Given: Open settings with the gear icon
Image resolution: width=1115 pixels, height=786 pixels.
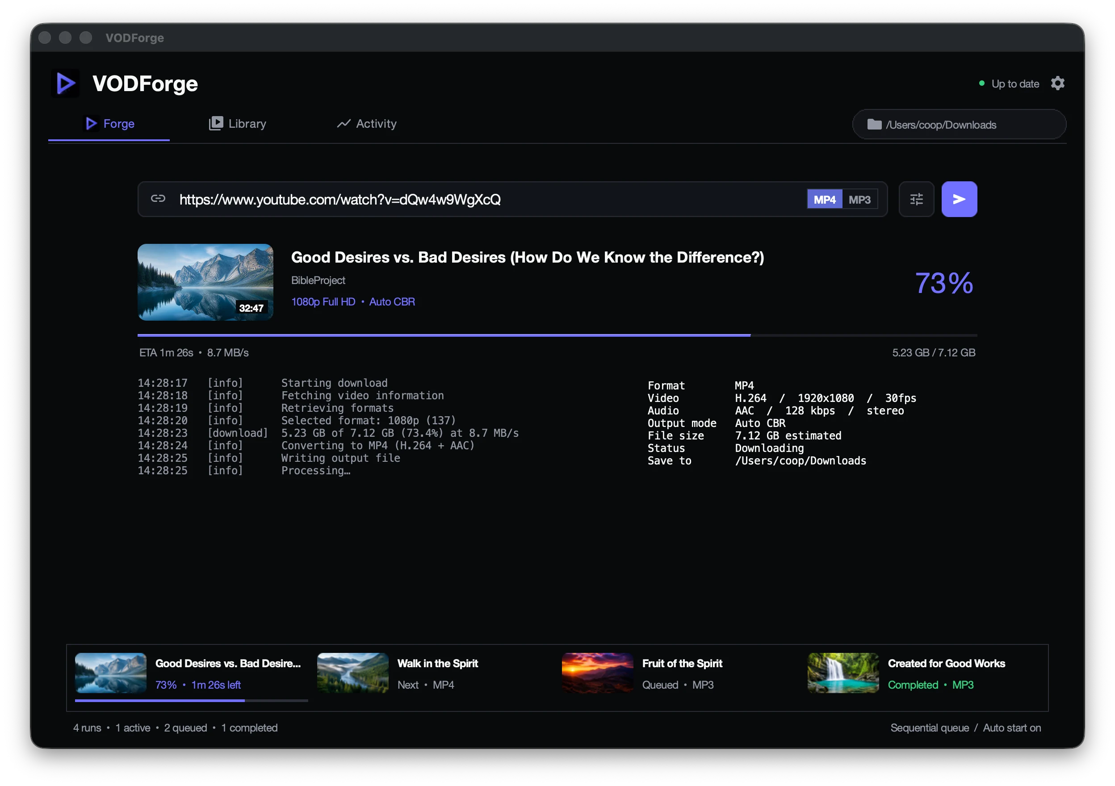Looking at the screenshot, I should point(1057,84).
